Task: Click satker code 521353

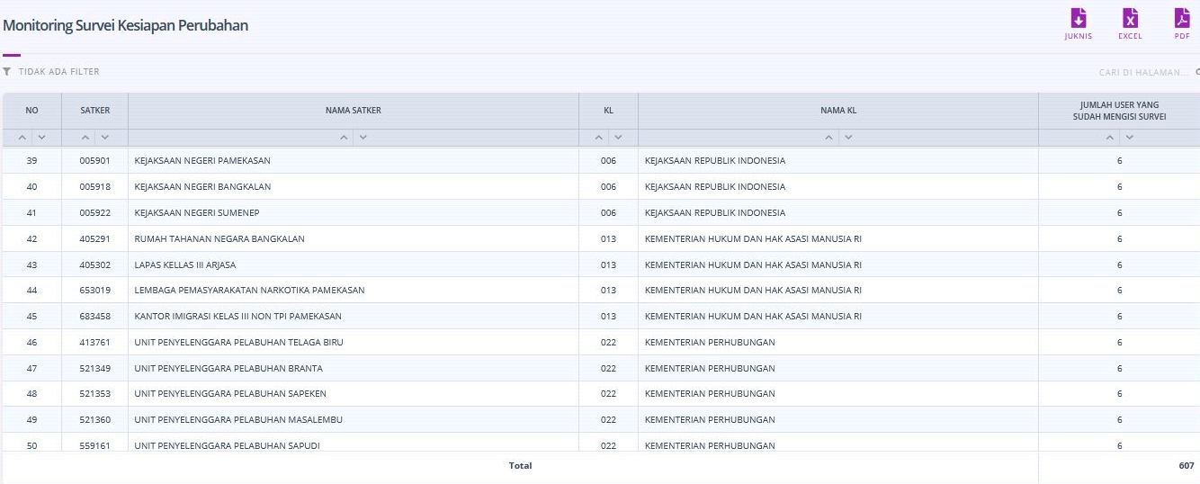Action: [x=94, y=393]
